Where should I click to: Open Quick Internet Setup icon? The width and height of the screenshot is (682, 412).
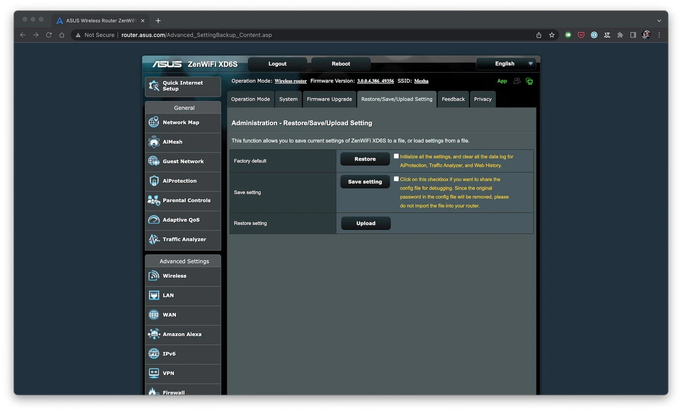(154, 86)
